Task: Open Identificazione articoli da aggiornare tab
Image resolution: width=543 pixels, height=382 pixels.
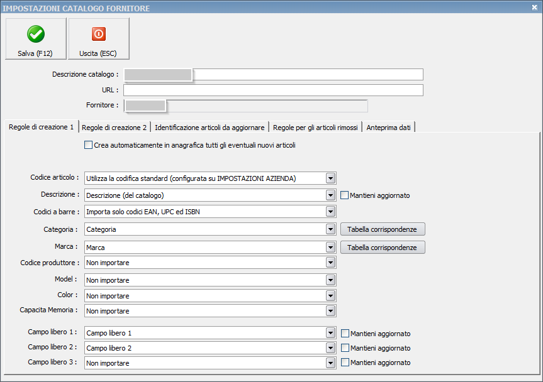Action: (x=210, y=128)
